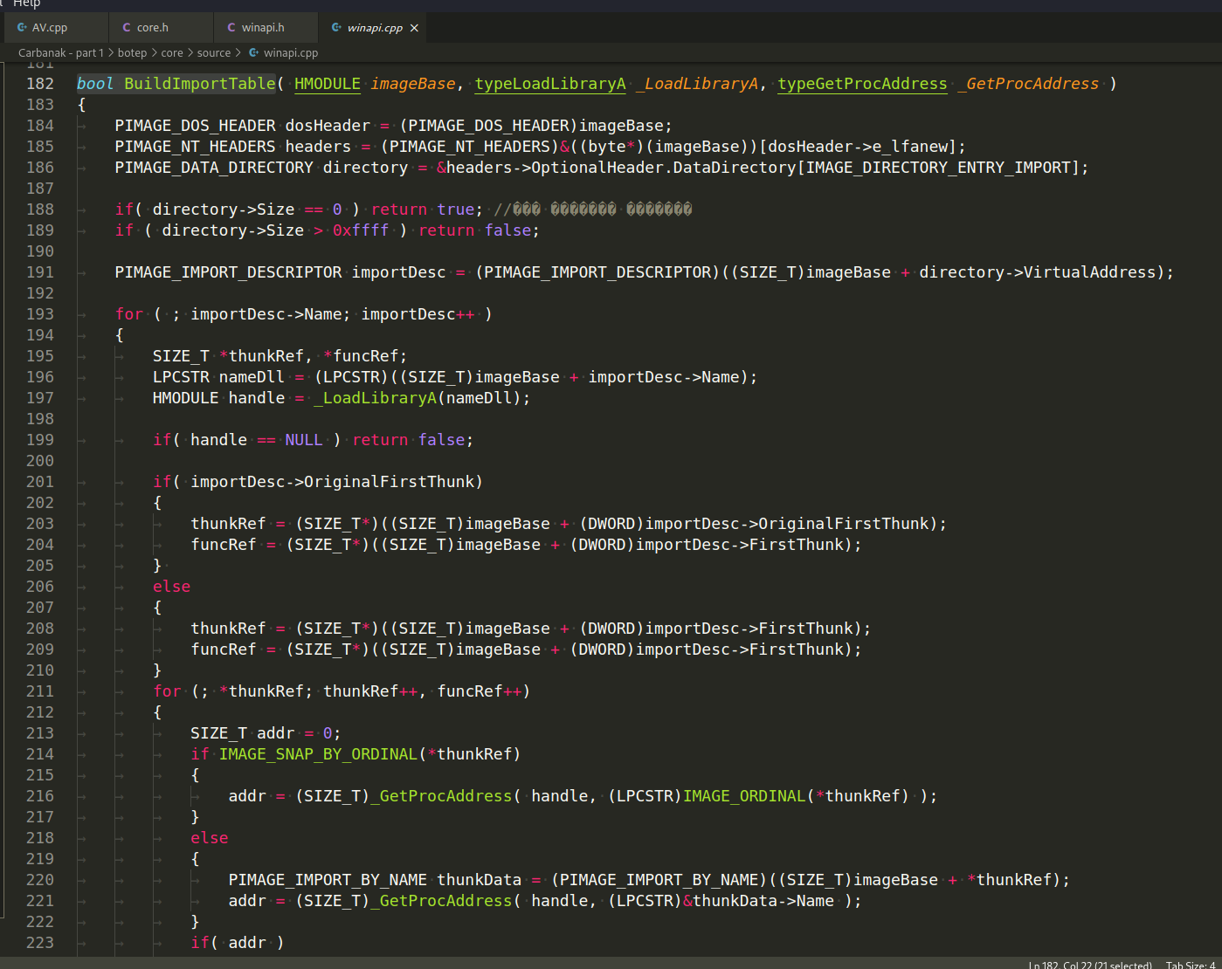Expand chevron after 'core' breadcrumb
The image size is (1222, 969).
(x=190, y=53)
